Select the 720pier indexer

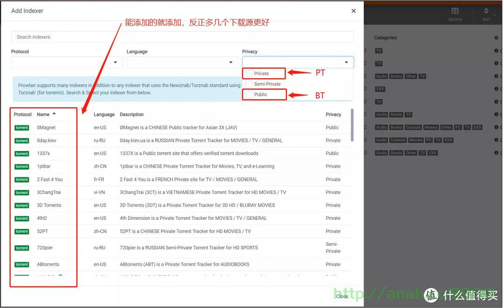coord(45,248)
